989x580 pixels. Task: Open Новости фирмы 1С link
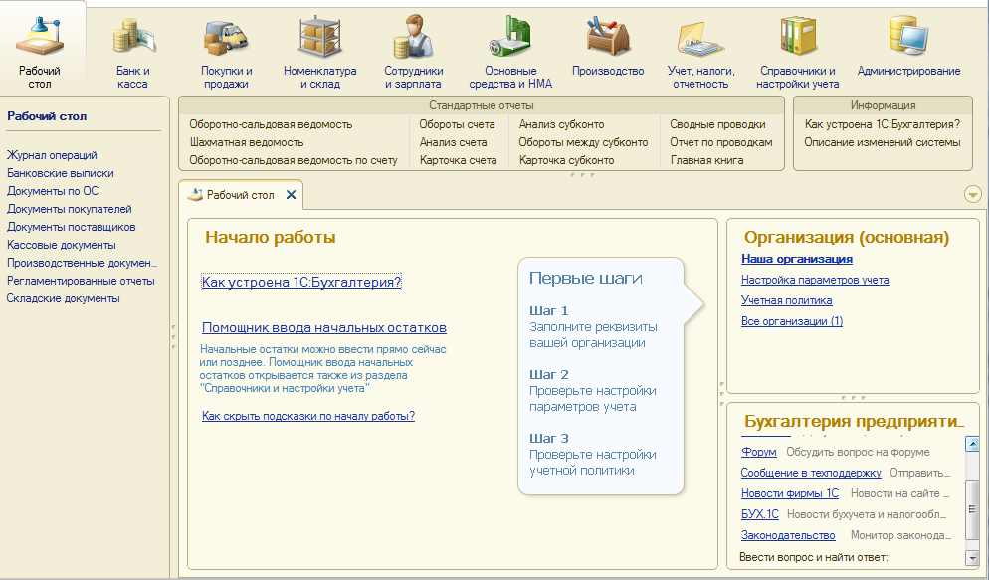tap(790, 493)
